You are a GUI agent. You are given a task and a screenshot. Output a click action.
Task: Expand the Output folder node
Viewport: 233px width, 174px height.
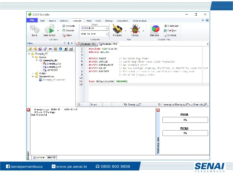tap(33, 73)
